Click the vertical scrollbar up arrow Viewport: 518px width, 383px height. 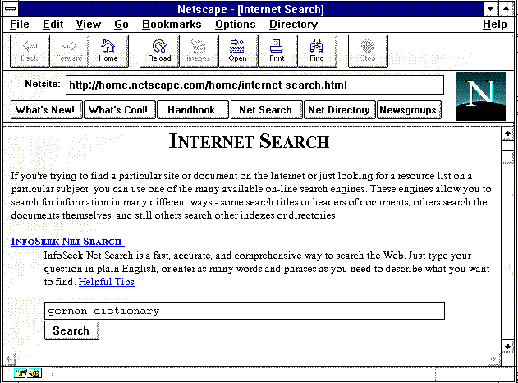(507, 134)
